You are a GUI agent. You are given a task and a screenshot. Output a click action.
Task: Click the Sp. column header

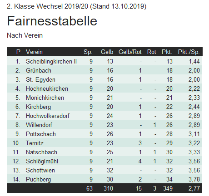pos(88,52)
